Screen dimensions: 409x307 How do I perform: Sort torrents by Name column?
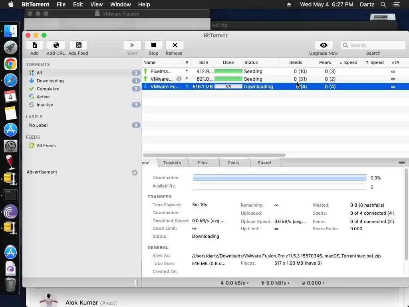tap(162, 62)
